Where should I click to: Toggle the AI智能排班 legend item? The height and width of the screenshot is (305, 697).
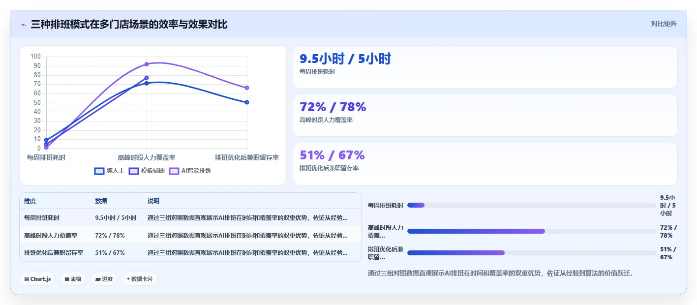[x=190, y=171]
